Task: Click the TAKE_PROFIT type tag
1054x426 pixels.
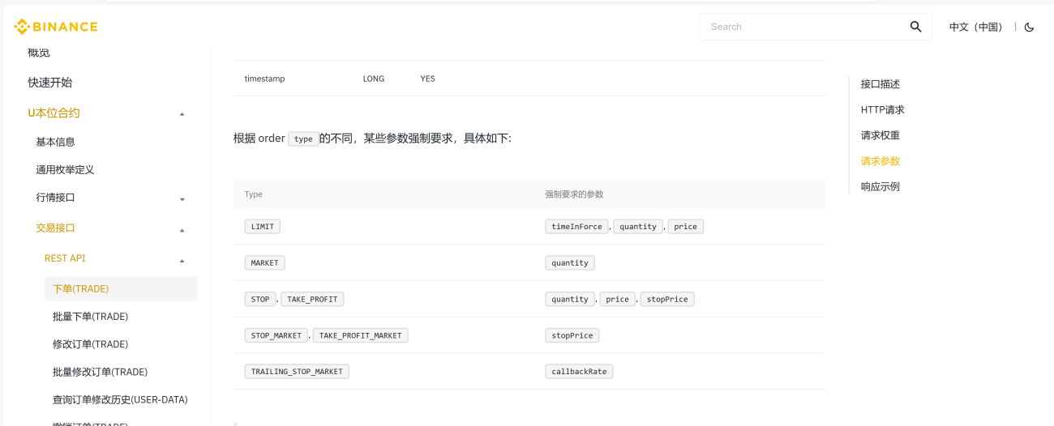Action: click(312, 300)
